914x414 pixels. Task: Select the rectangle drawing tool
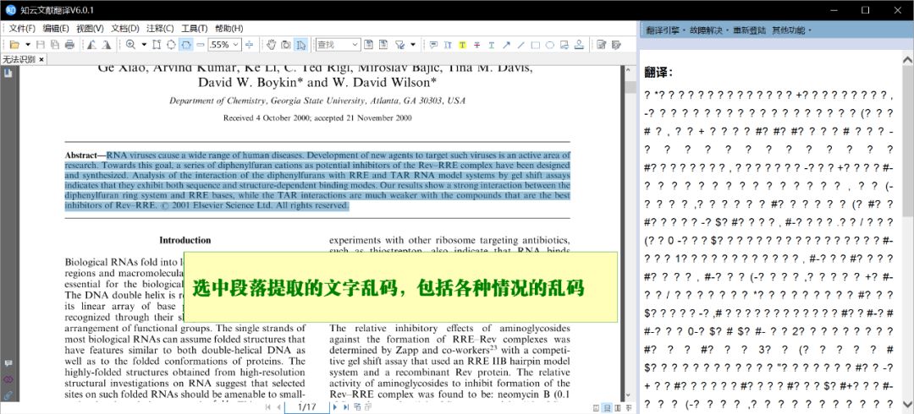point(535,44)
